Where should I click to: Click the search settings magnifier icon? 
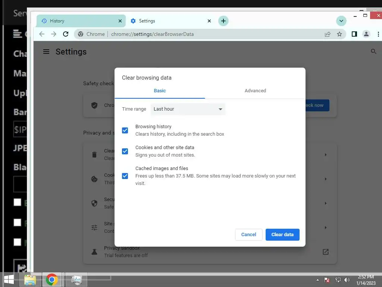pyautogui.click(x=373, y=52)
